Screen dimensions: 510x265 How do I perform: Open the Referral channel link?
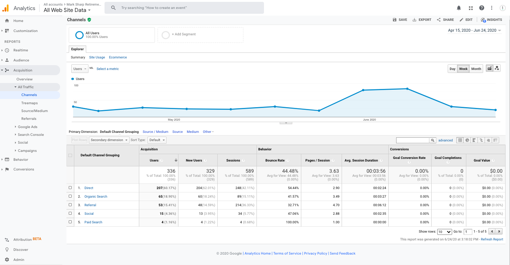pos(90,205)
